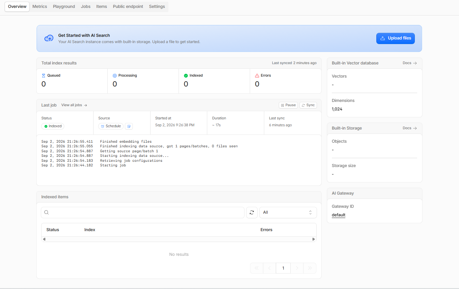Open the default gateway link

pos(338,215)
